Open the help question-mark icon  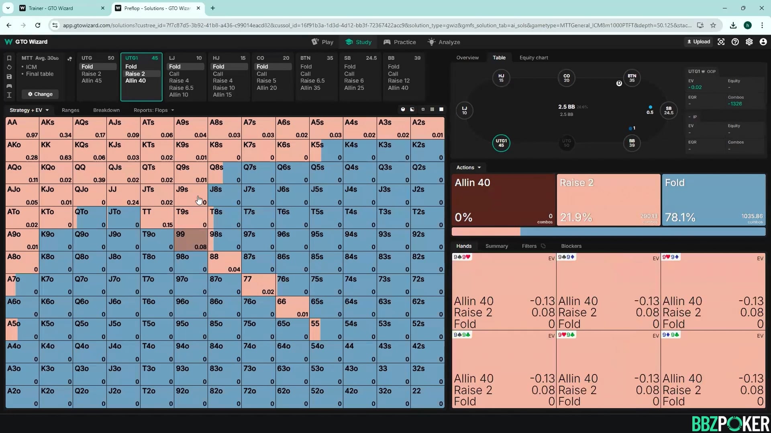coord(735,42)
